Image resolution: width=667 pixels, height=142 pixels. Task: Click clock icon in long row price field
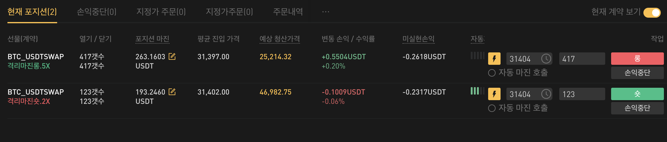[x=546, y=59]
